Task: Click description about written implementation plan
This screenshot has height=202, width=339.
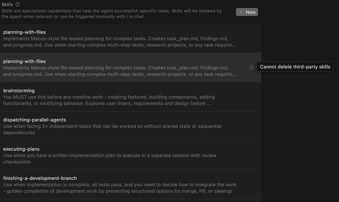Action: [110, 159]
